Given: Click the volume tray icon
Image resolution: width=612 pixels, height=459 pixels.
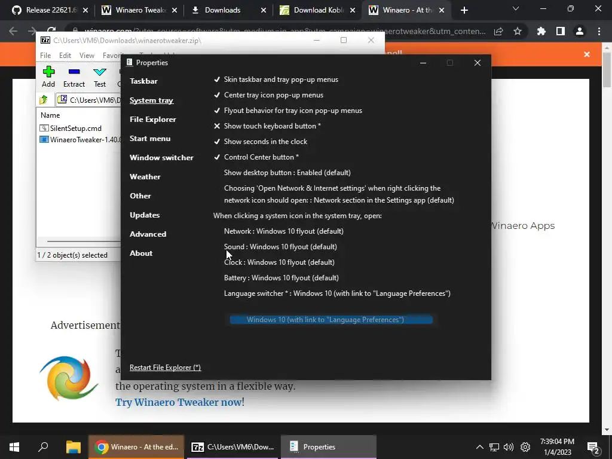Looking at the screenshot, I should pos(509,447).
